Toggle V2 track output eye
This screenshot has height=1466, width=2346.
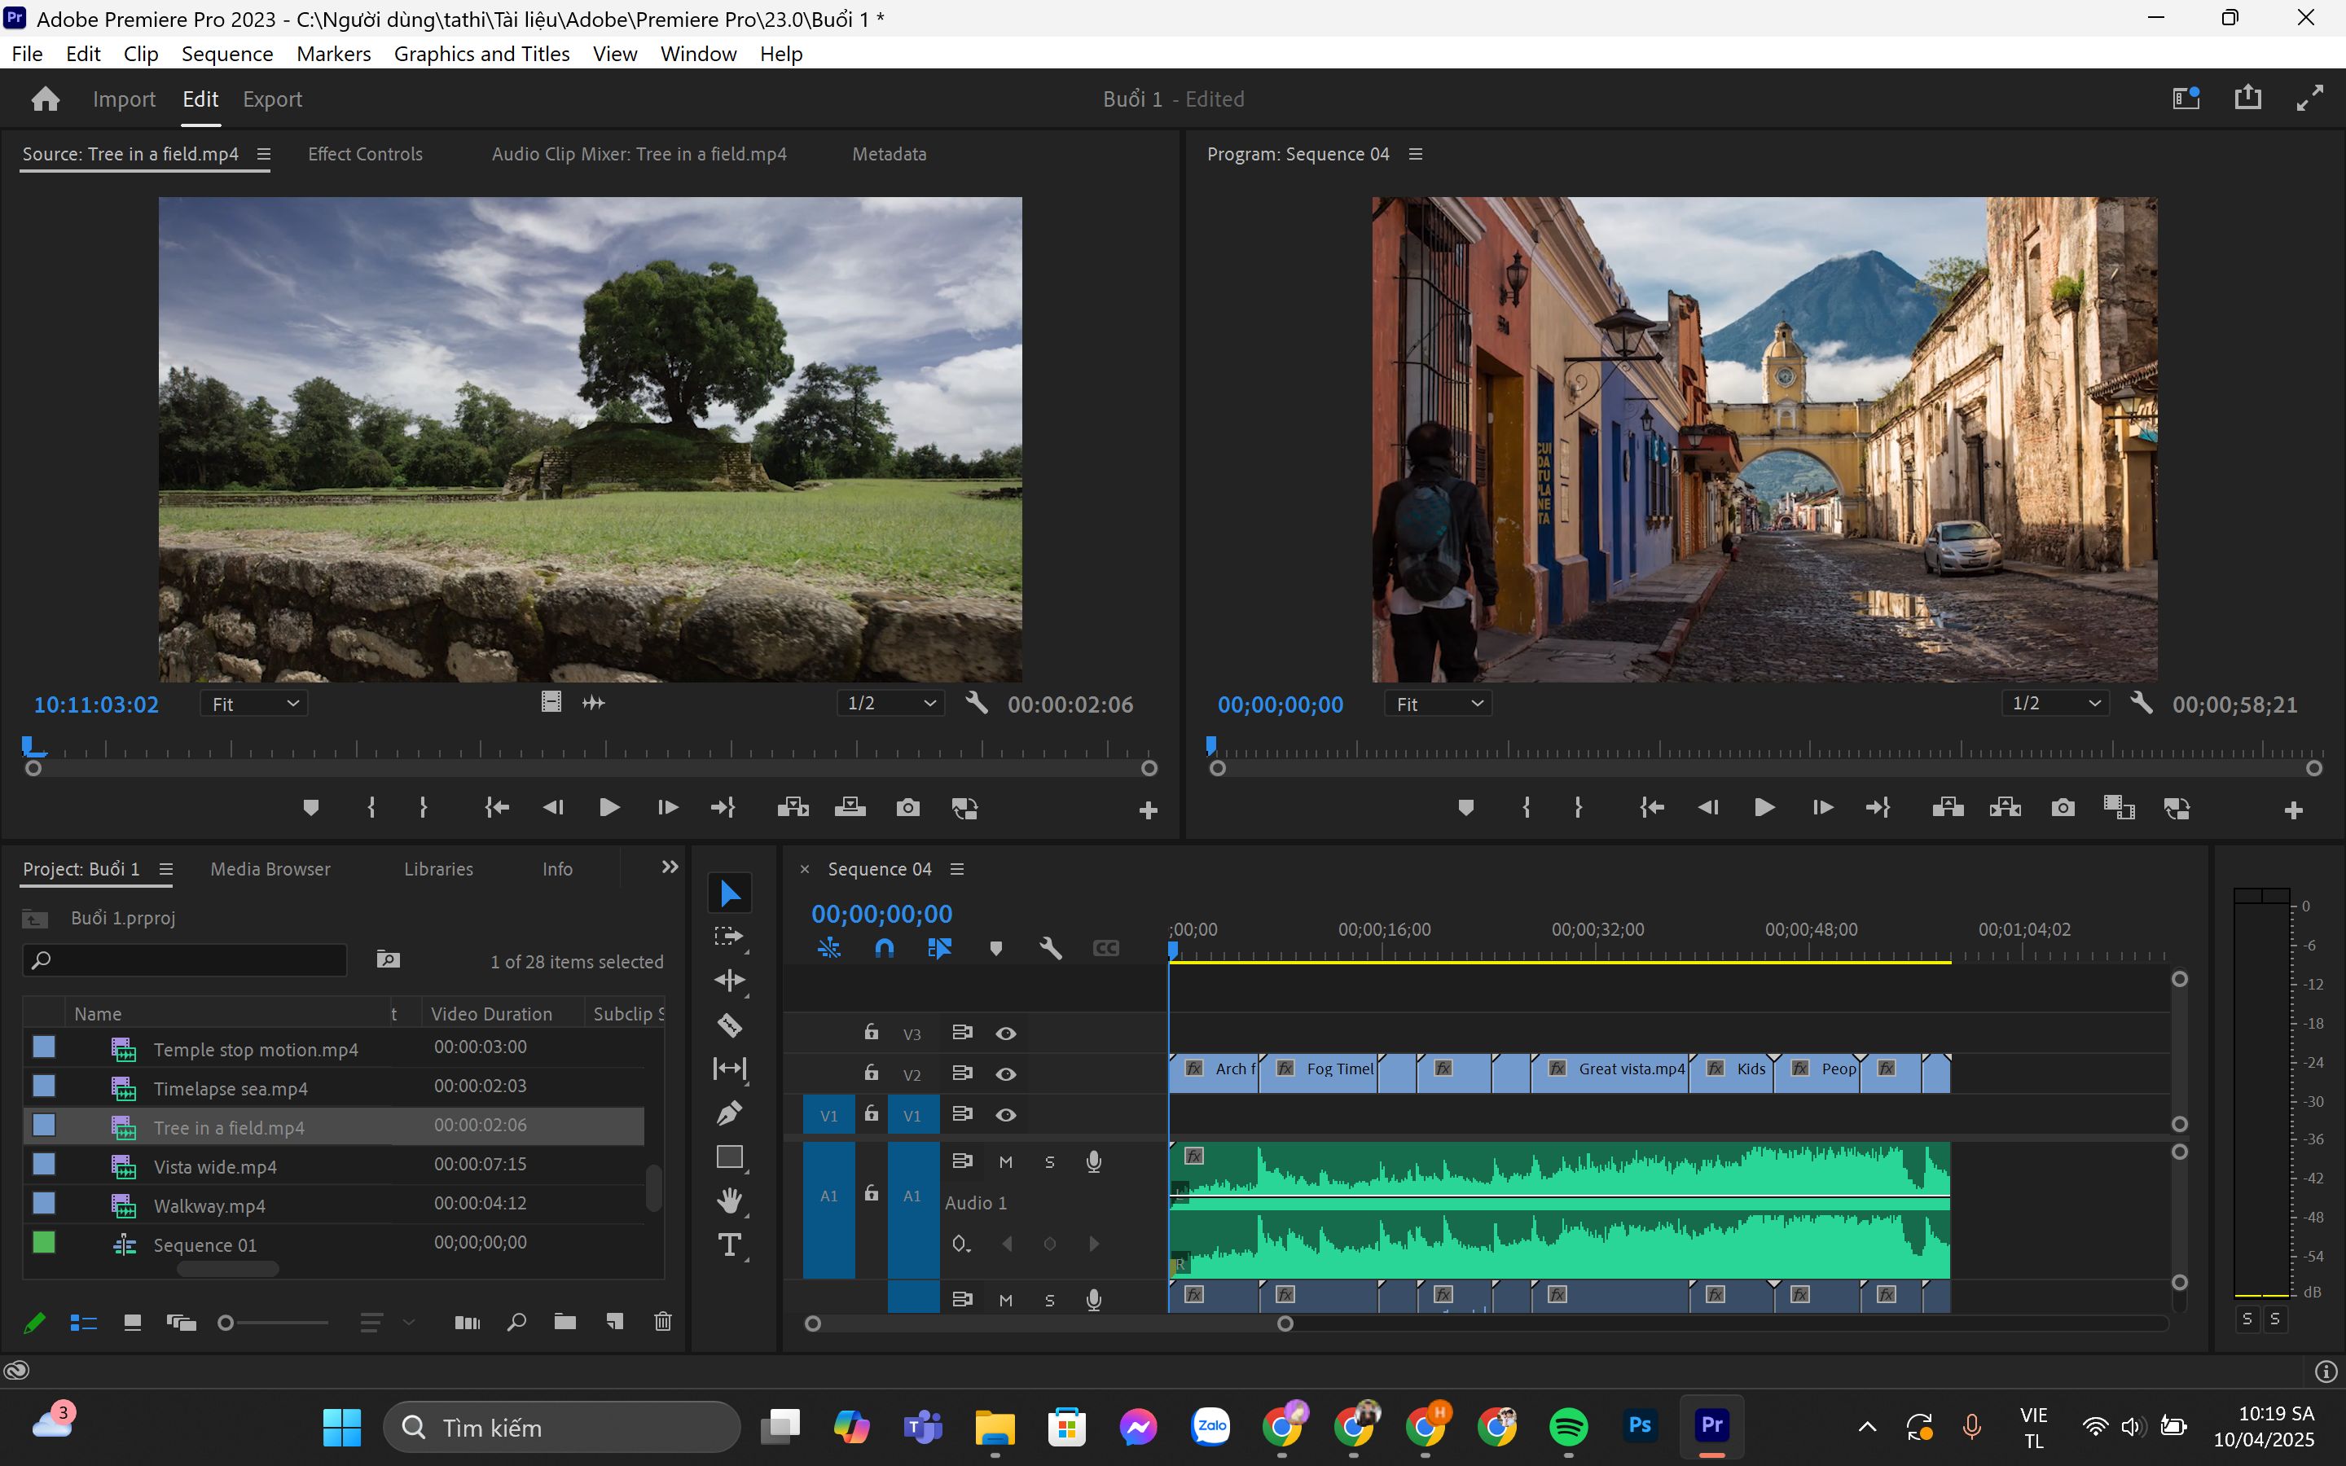[1006, 1074]
